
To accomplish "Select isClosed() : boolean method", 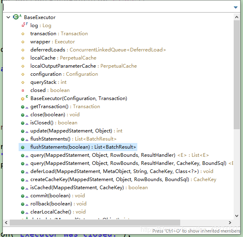I will pyautogui.click(x=54, y=123).
